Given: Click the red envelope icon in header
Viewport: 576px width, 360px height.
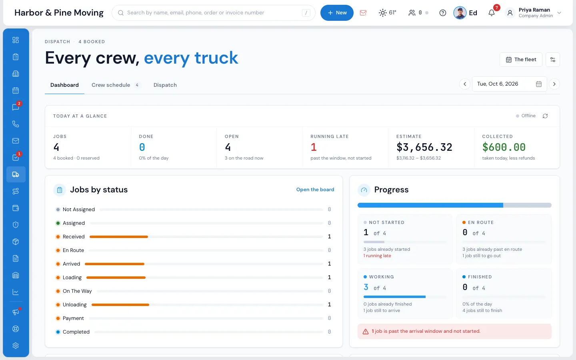Looking at the screenshot, I should [x=363, y=13].
